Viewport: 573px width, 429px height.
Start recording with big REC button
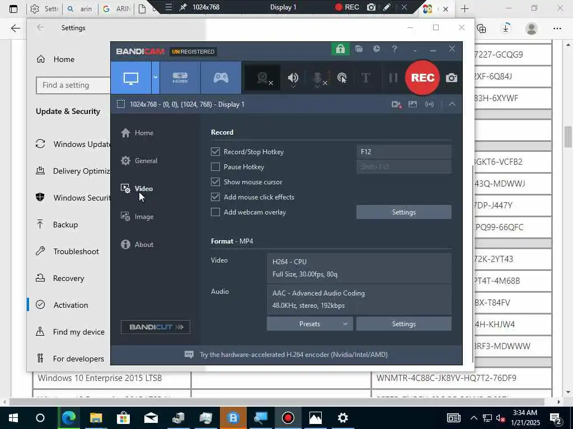click(422, 78)
